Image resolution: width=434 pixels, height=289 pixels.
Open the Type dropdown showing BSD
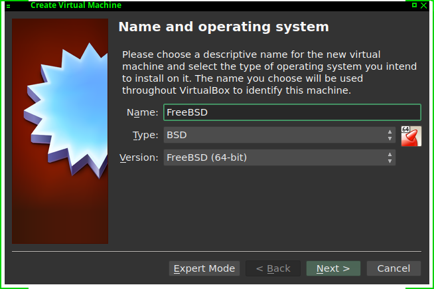click(x=279, y=135)
